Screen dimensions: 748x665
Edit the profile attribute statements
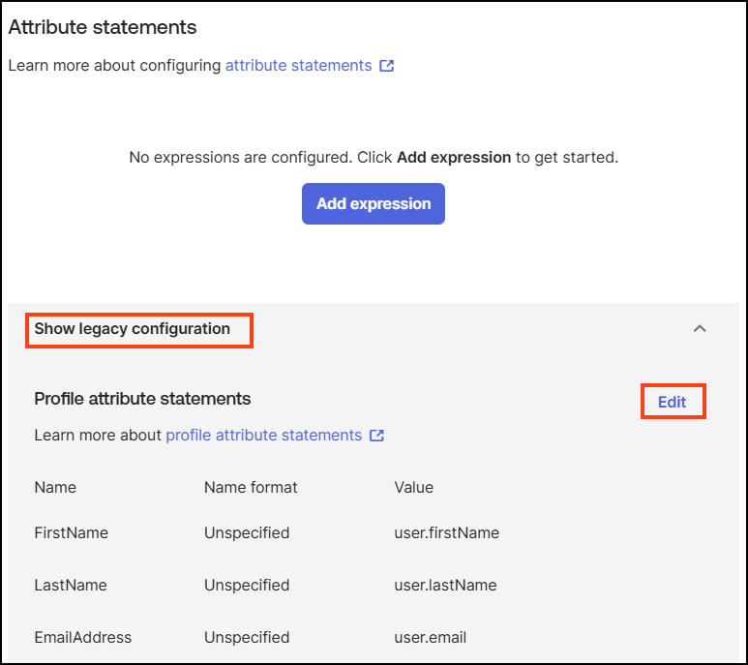(672, 402)
